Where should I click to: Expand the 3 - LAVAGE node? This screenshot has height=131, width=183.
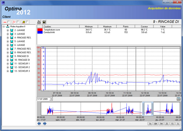(8, 34)
